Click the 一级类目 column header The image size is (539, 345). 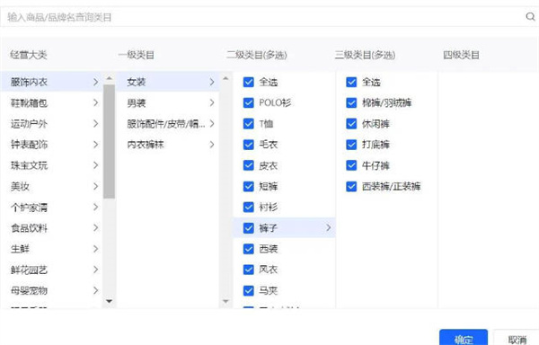coord(137,55)
